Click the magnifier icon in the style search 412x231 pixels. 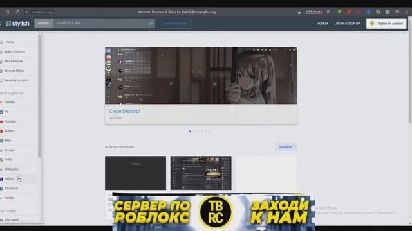(x=151, y=23)
